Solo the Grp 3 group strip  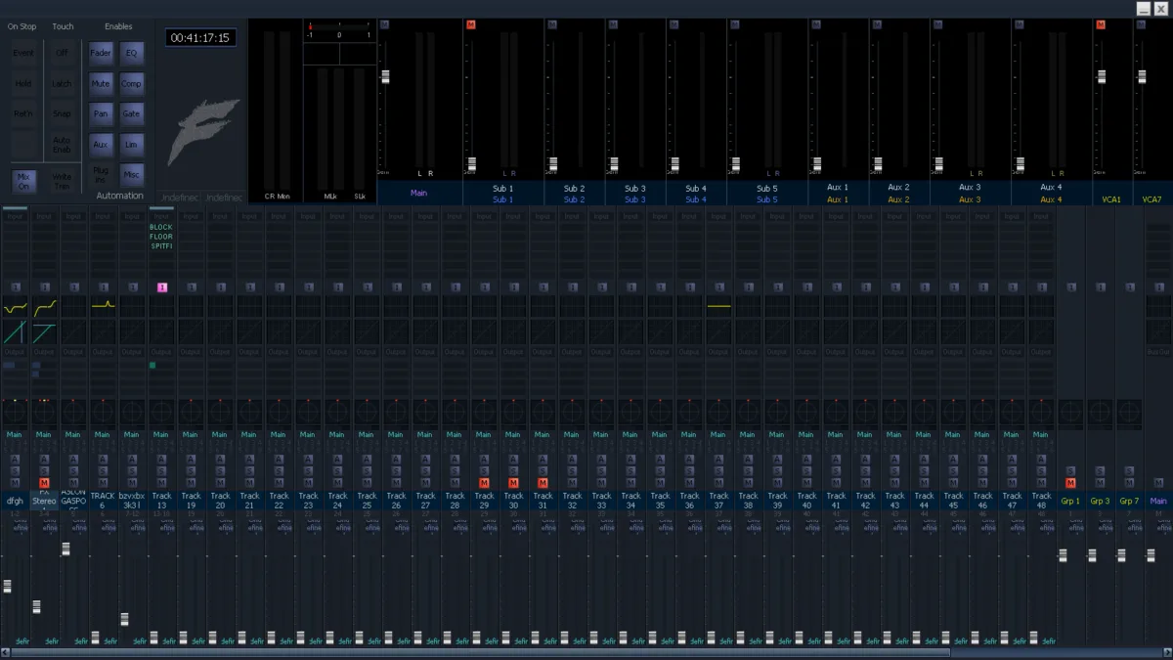1100,470
